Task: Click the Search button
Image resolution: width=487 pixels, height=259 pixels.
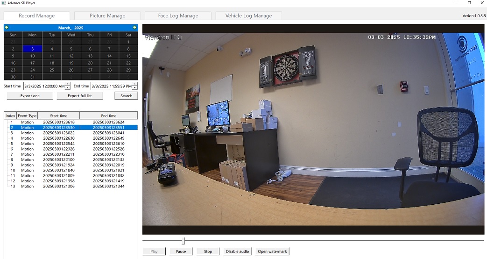Action: [126, 96]
